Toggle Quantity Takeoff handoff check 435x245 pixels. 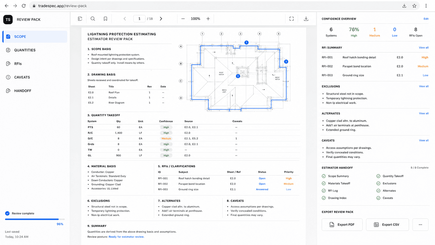coord(378,176)
